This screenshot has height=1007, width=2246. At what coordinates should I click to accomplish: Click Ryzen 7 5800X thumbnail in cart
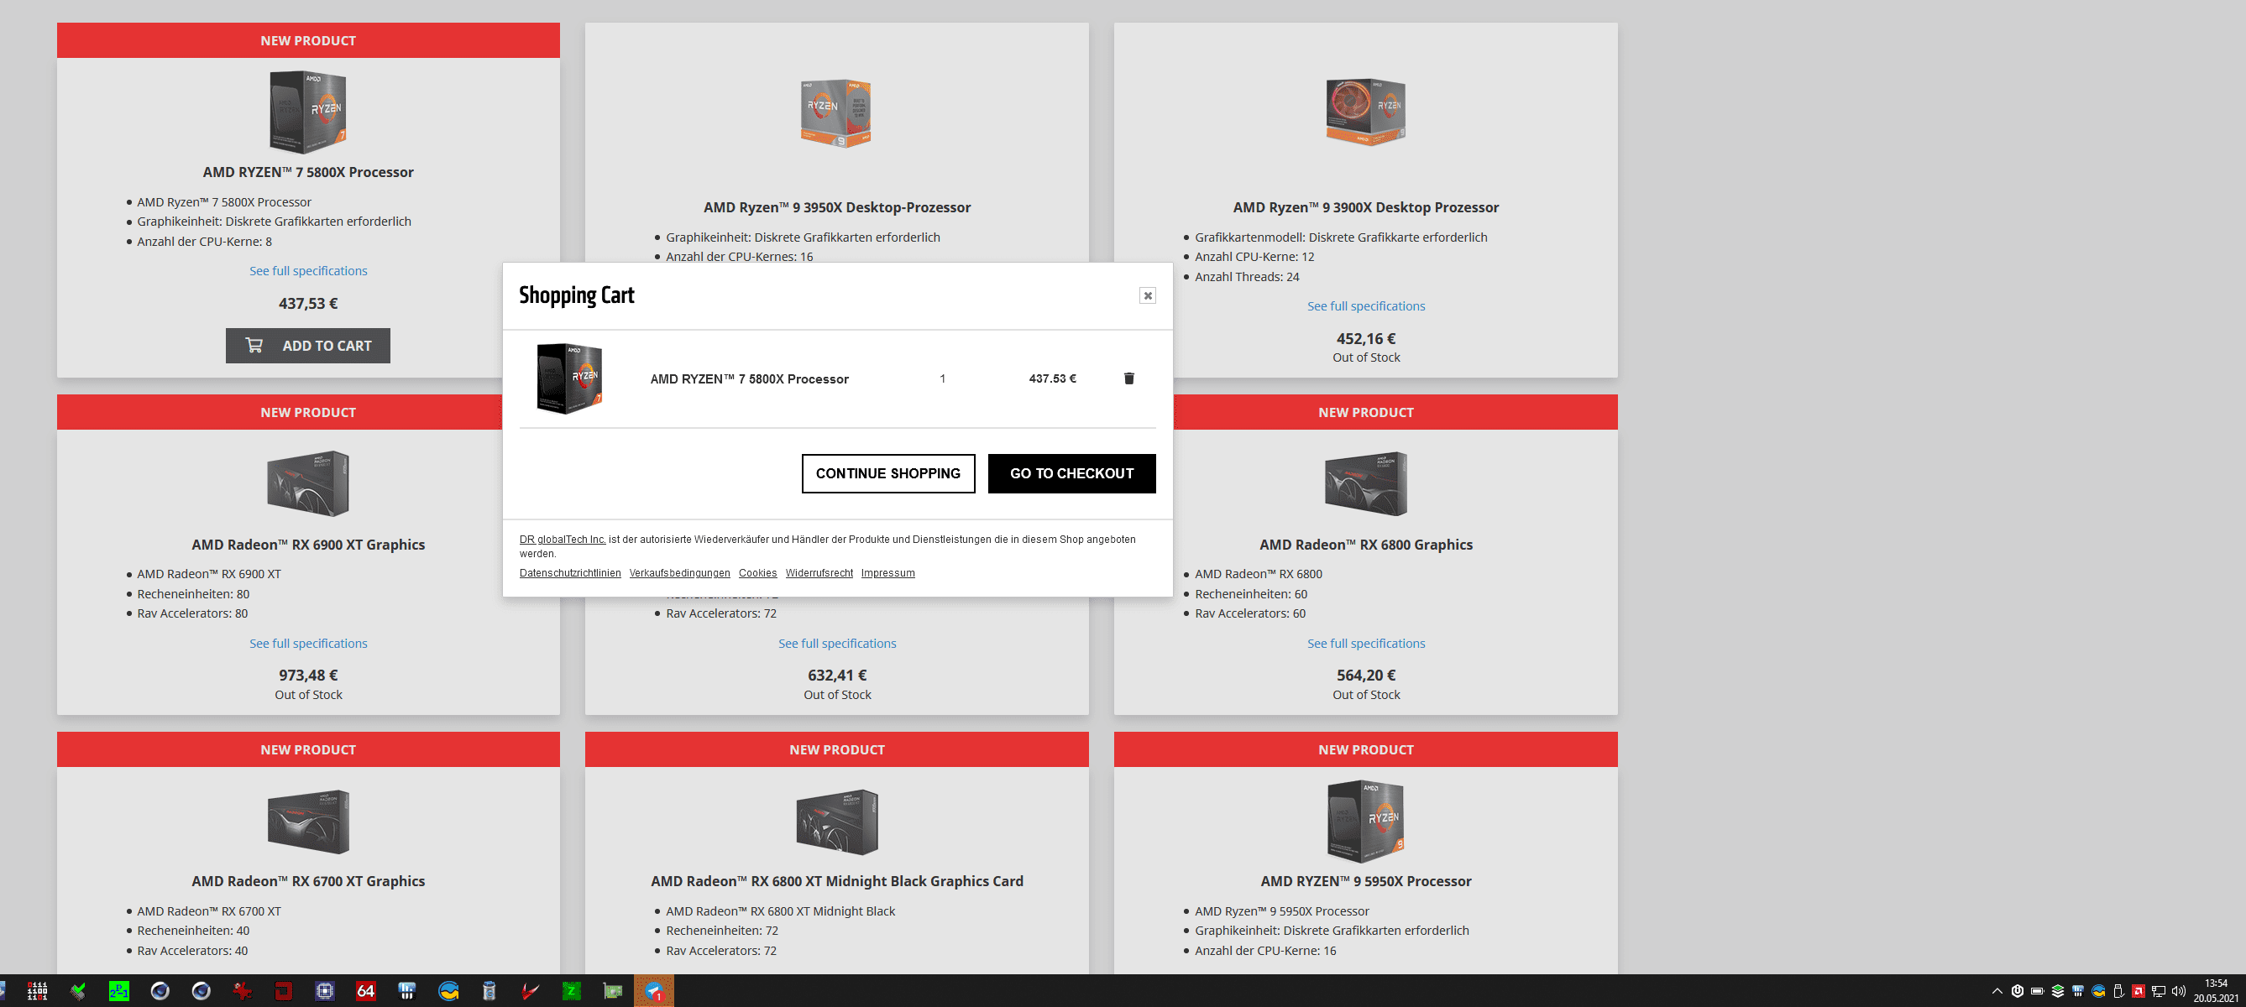(x=569, y=378)
